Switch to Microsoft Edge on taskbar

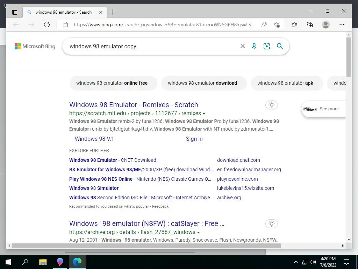77,262
